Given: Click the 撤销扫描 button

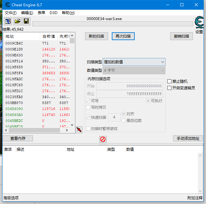Looking at the screenshot, I should click(182, 36).
